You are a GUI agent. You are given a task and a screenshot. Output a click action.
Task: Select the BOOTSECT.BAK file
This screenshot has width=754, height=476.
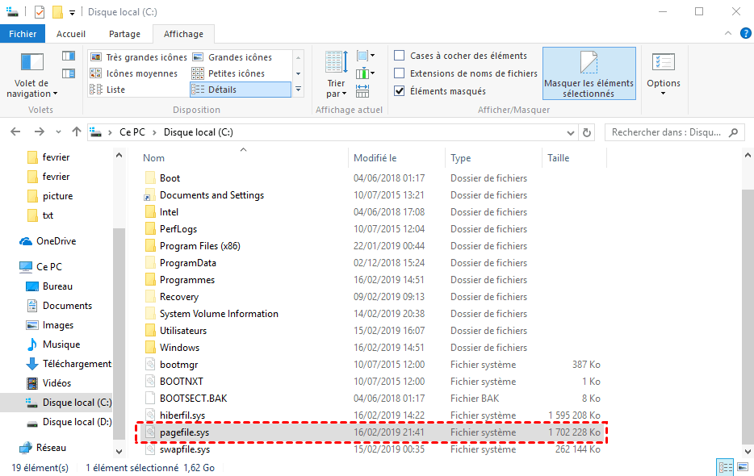click(193, 398)
